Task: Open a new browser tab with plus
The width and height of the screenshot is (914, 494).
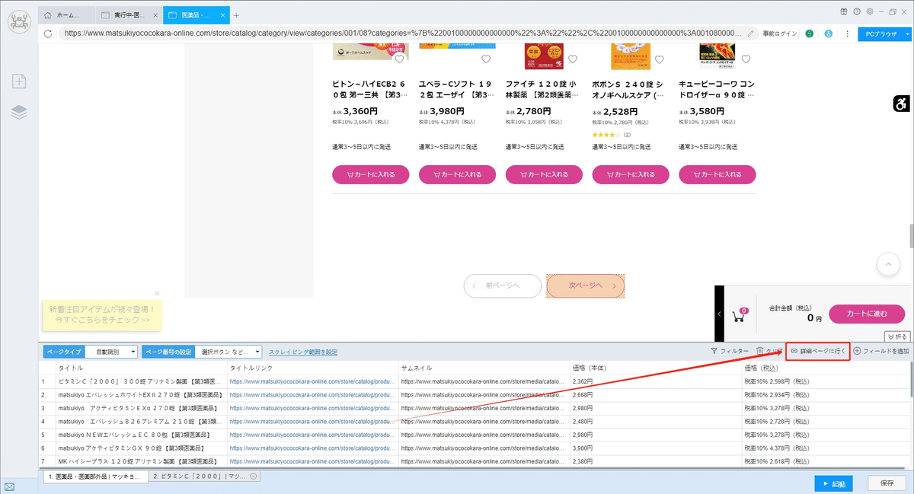Action: [236, 15]
